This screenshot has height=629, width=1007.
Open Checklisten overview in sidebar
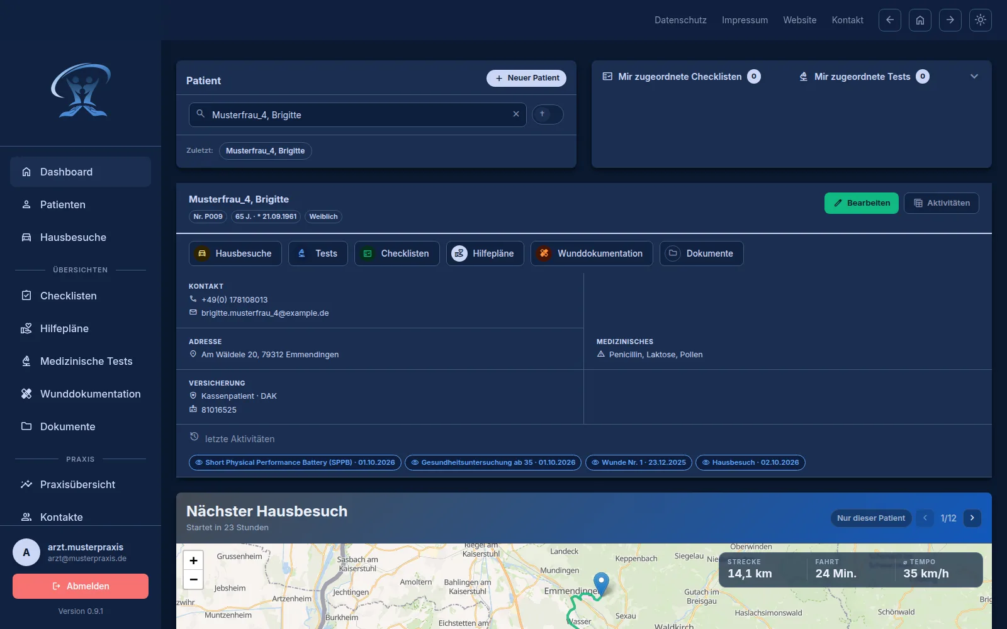click(81, 296)
